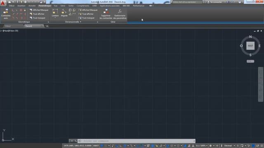Click dimensional Tout afficher button
Screen dimensions: 264x148
[x=86, y=14]
